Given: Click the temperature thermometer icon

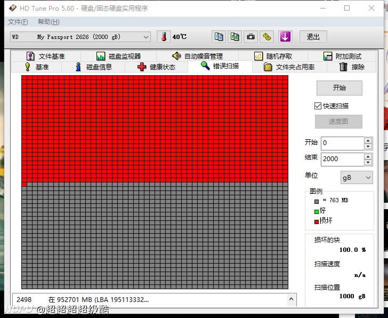Looking at the screenshot, I should (x=164, y=37).
